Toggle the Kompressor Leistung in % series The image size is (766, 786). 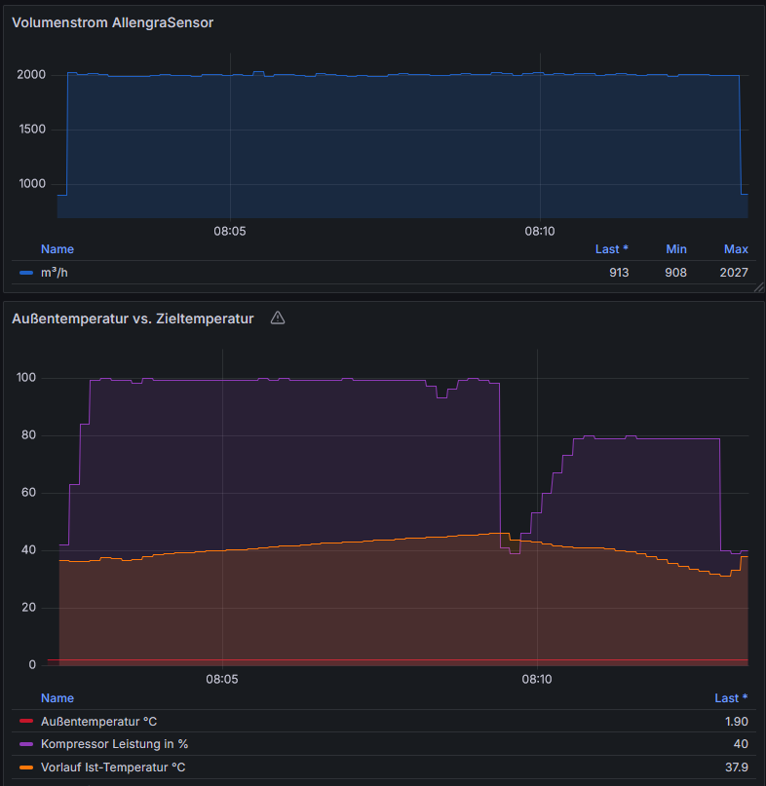click(x=114, y=745)
